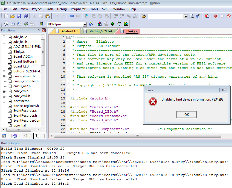Screen dimensions: 232x188
Task: Open the File menu
Action: click(x=5, y=9)
